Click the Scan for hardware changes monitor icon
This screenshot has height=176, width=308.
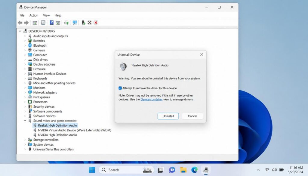pos(75,23)
